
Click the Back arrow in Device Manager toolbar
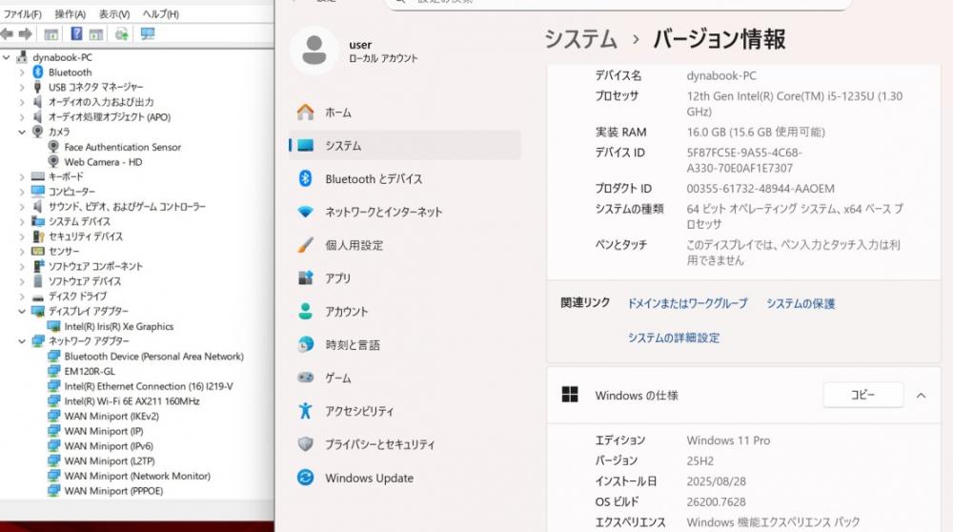6,34
